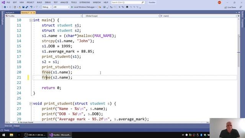This screenshot has width=245, height=138.
Task: Open the HELP menu
Action: click(x=106, y=2)
